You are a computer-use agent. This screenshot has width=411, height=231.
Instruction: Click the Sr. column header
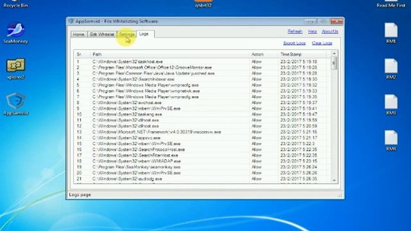click(x=82, y=54)
